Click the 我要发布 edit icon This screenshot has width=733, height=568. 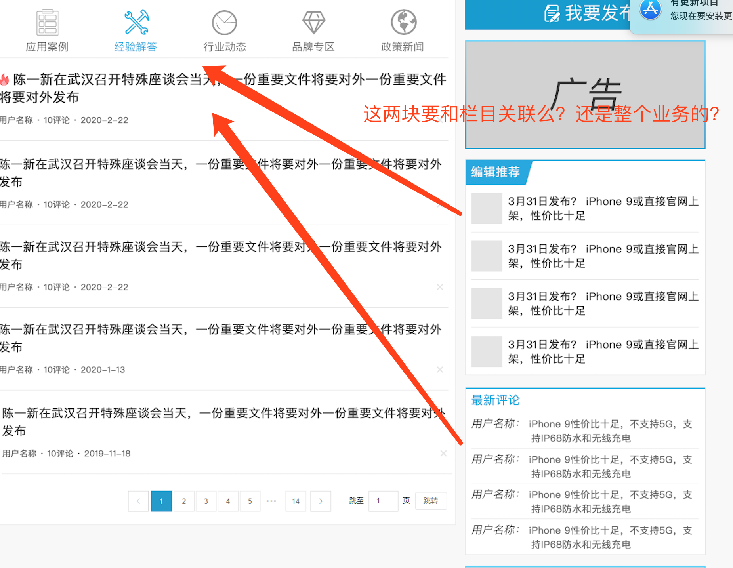[552, 13]
